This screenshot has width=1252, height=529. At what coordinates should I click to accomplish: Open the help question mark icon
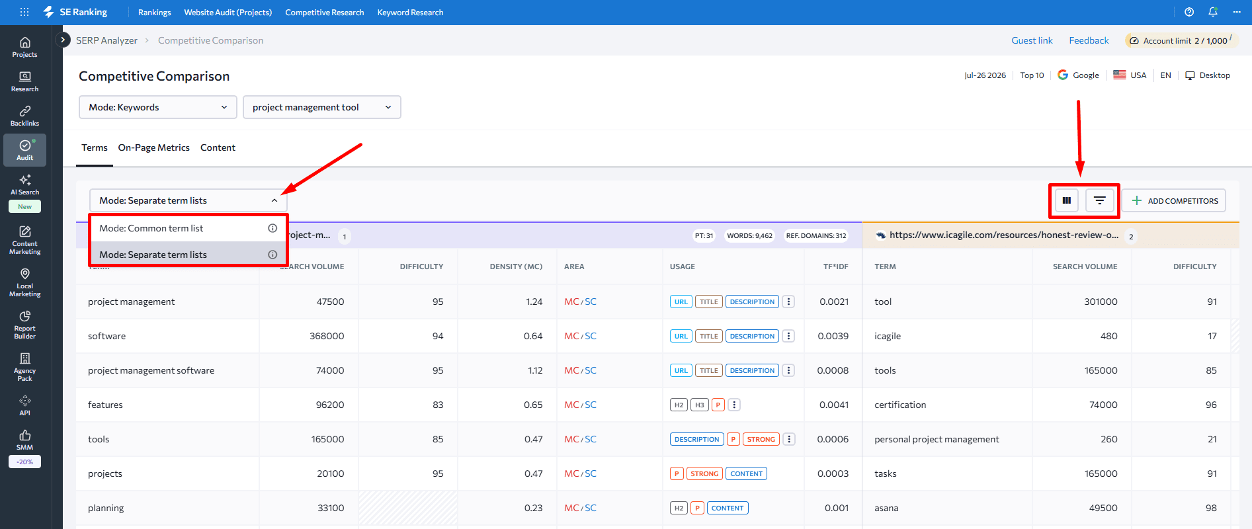pyautogui.click(x=1189, y=12)
